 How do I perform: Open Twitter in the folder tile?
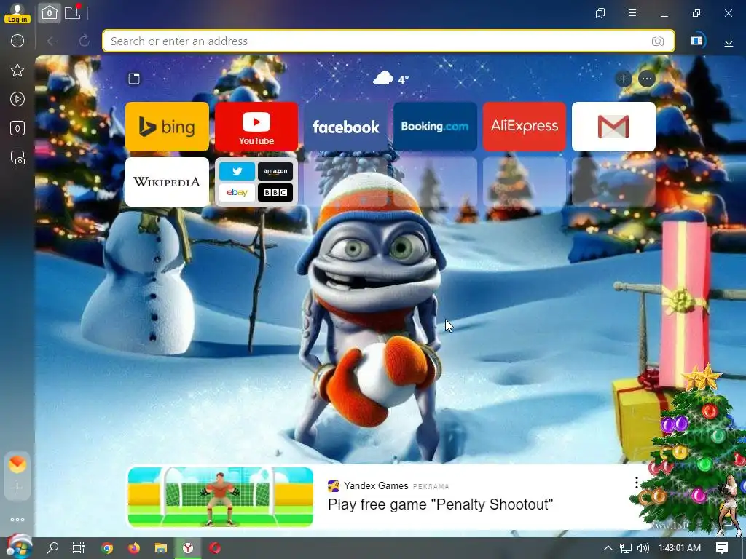(x=237, y=171)
